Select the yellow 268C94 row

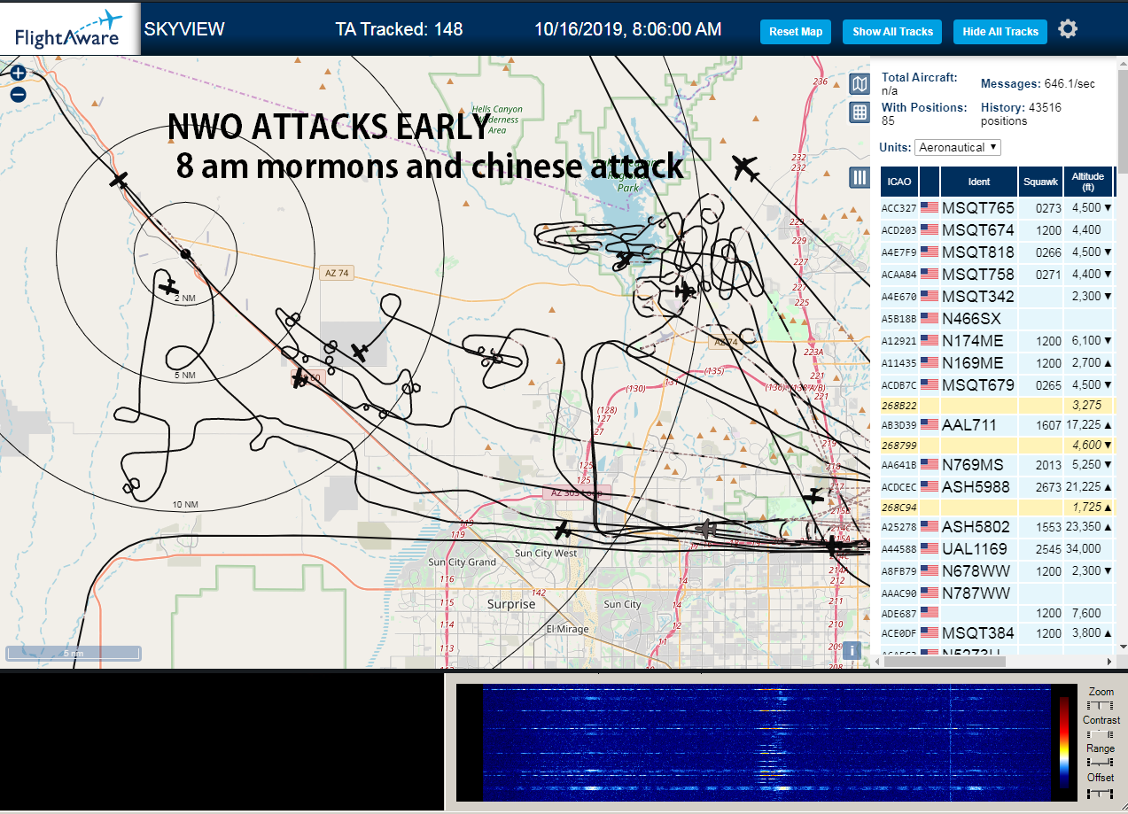997,508
